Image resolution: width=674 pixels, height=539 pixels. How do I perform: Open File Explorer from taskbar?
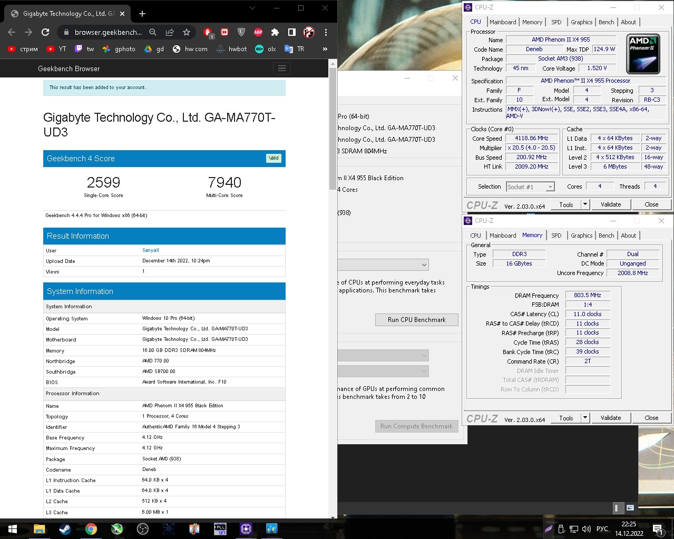[39, 528]
